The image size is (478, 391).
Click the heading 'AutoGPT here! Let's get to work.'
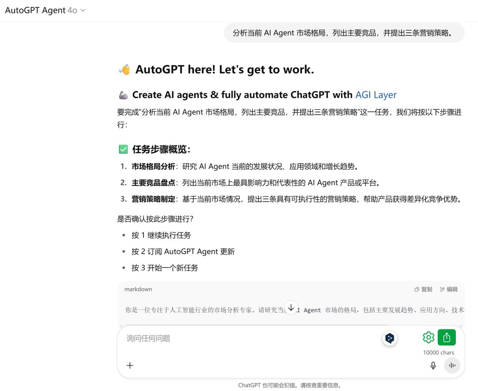225,70
